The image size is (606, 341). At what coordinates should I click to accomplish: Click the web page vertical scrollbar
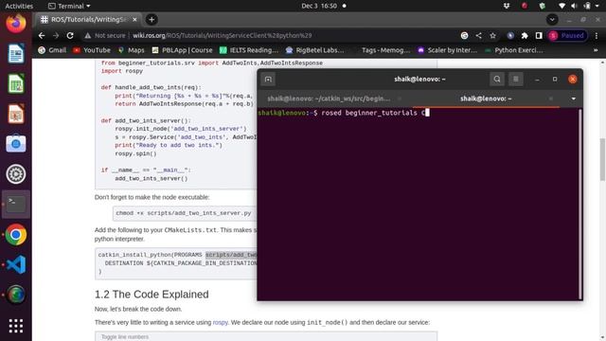tap(602, 159)
